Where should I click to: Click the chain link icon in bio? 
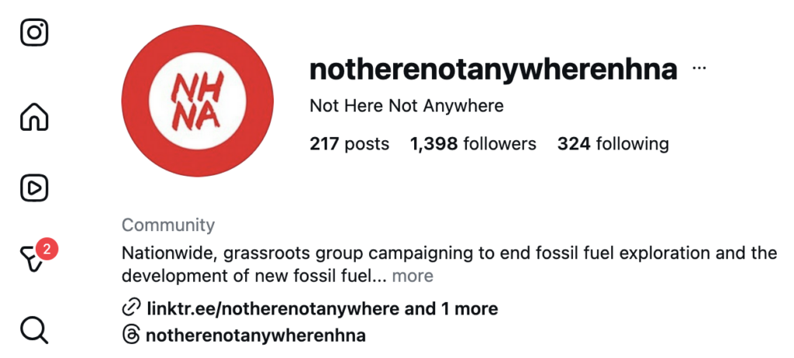coord(131,308)
